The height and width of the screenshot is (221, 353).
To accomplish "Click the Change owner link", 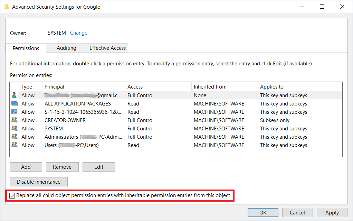I will [78, 33].
